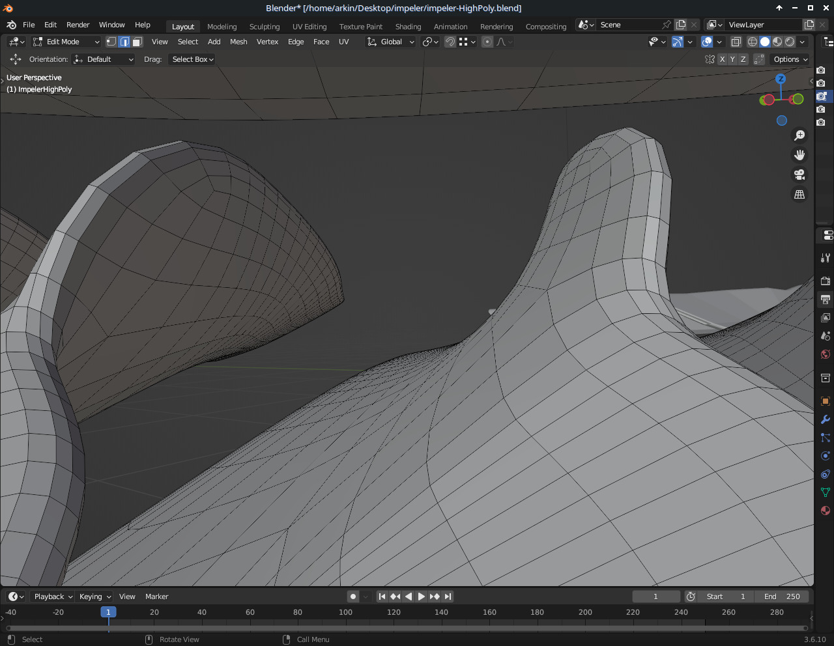Switch to edge select mode
The image size is (834, 646).
[x=124, y=42]
